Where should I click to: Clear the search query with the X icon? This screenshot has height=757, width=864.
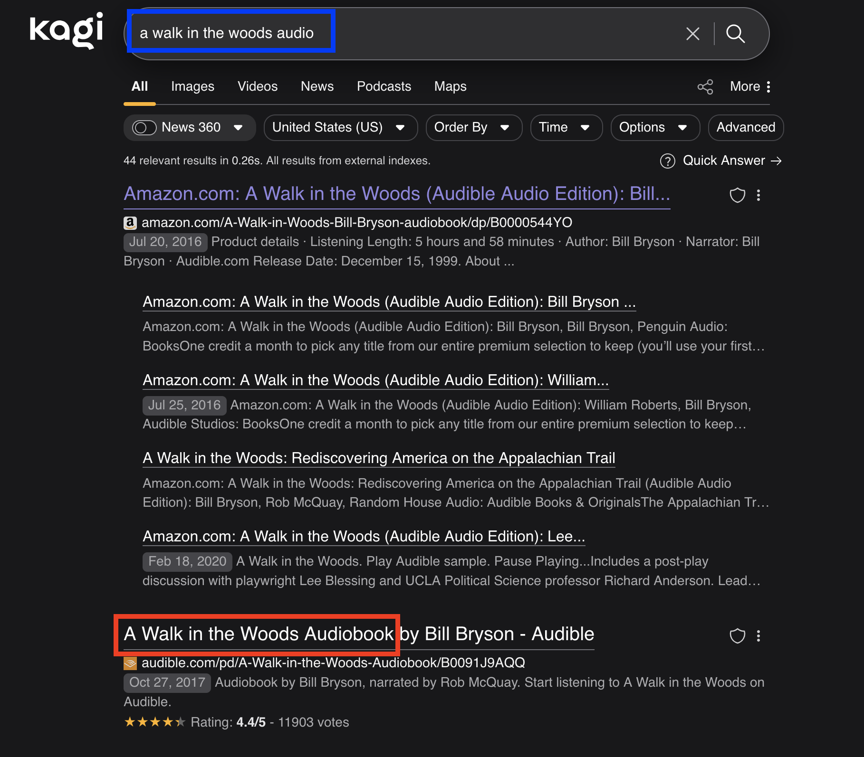(692, 34)
